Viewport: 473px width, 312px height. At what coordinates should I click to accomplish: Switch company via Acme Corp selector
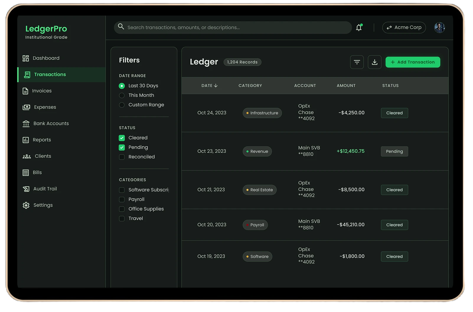[404, 27]
